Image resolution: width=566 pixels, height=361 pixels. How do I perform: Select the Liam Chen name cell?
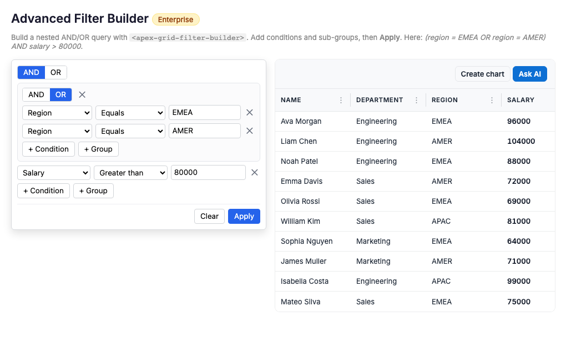pyautogui.click(x=312, y=141)
